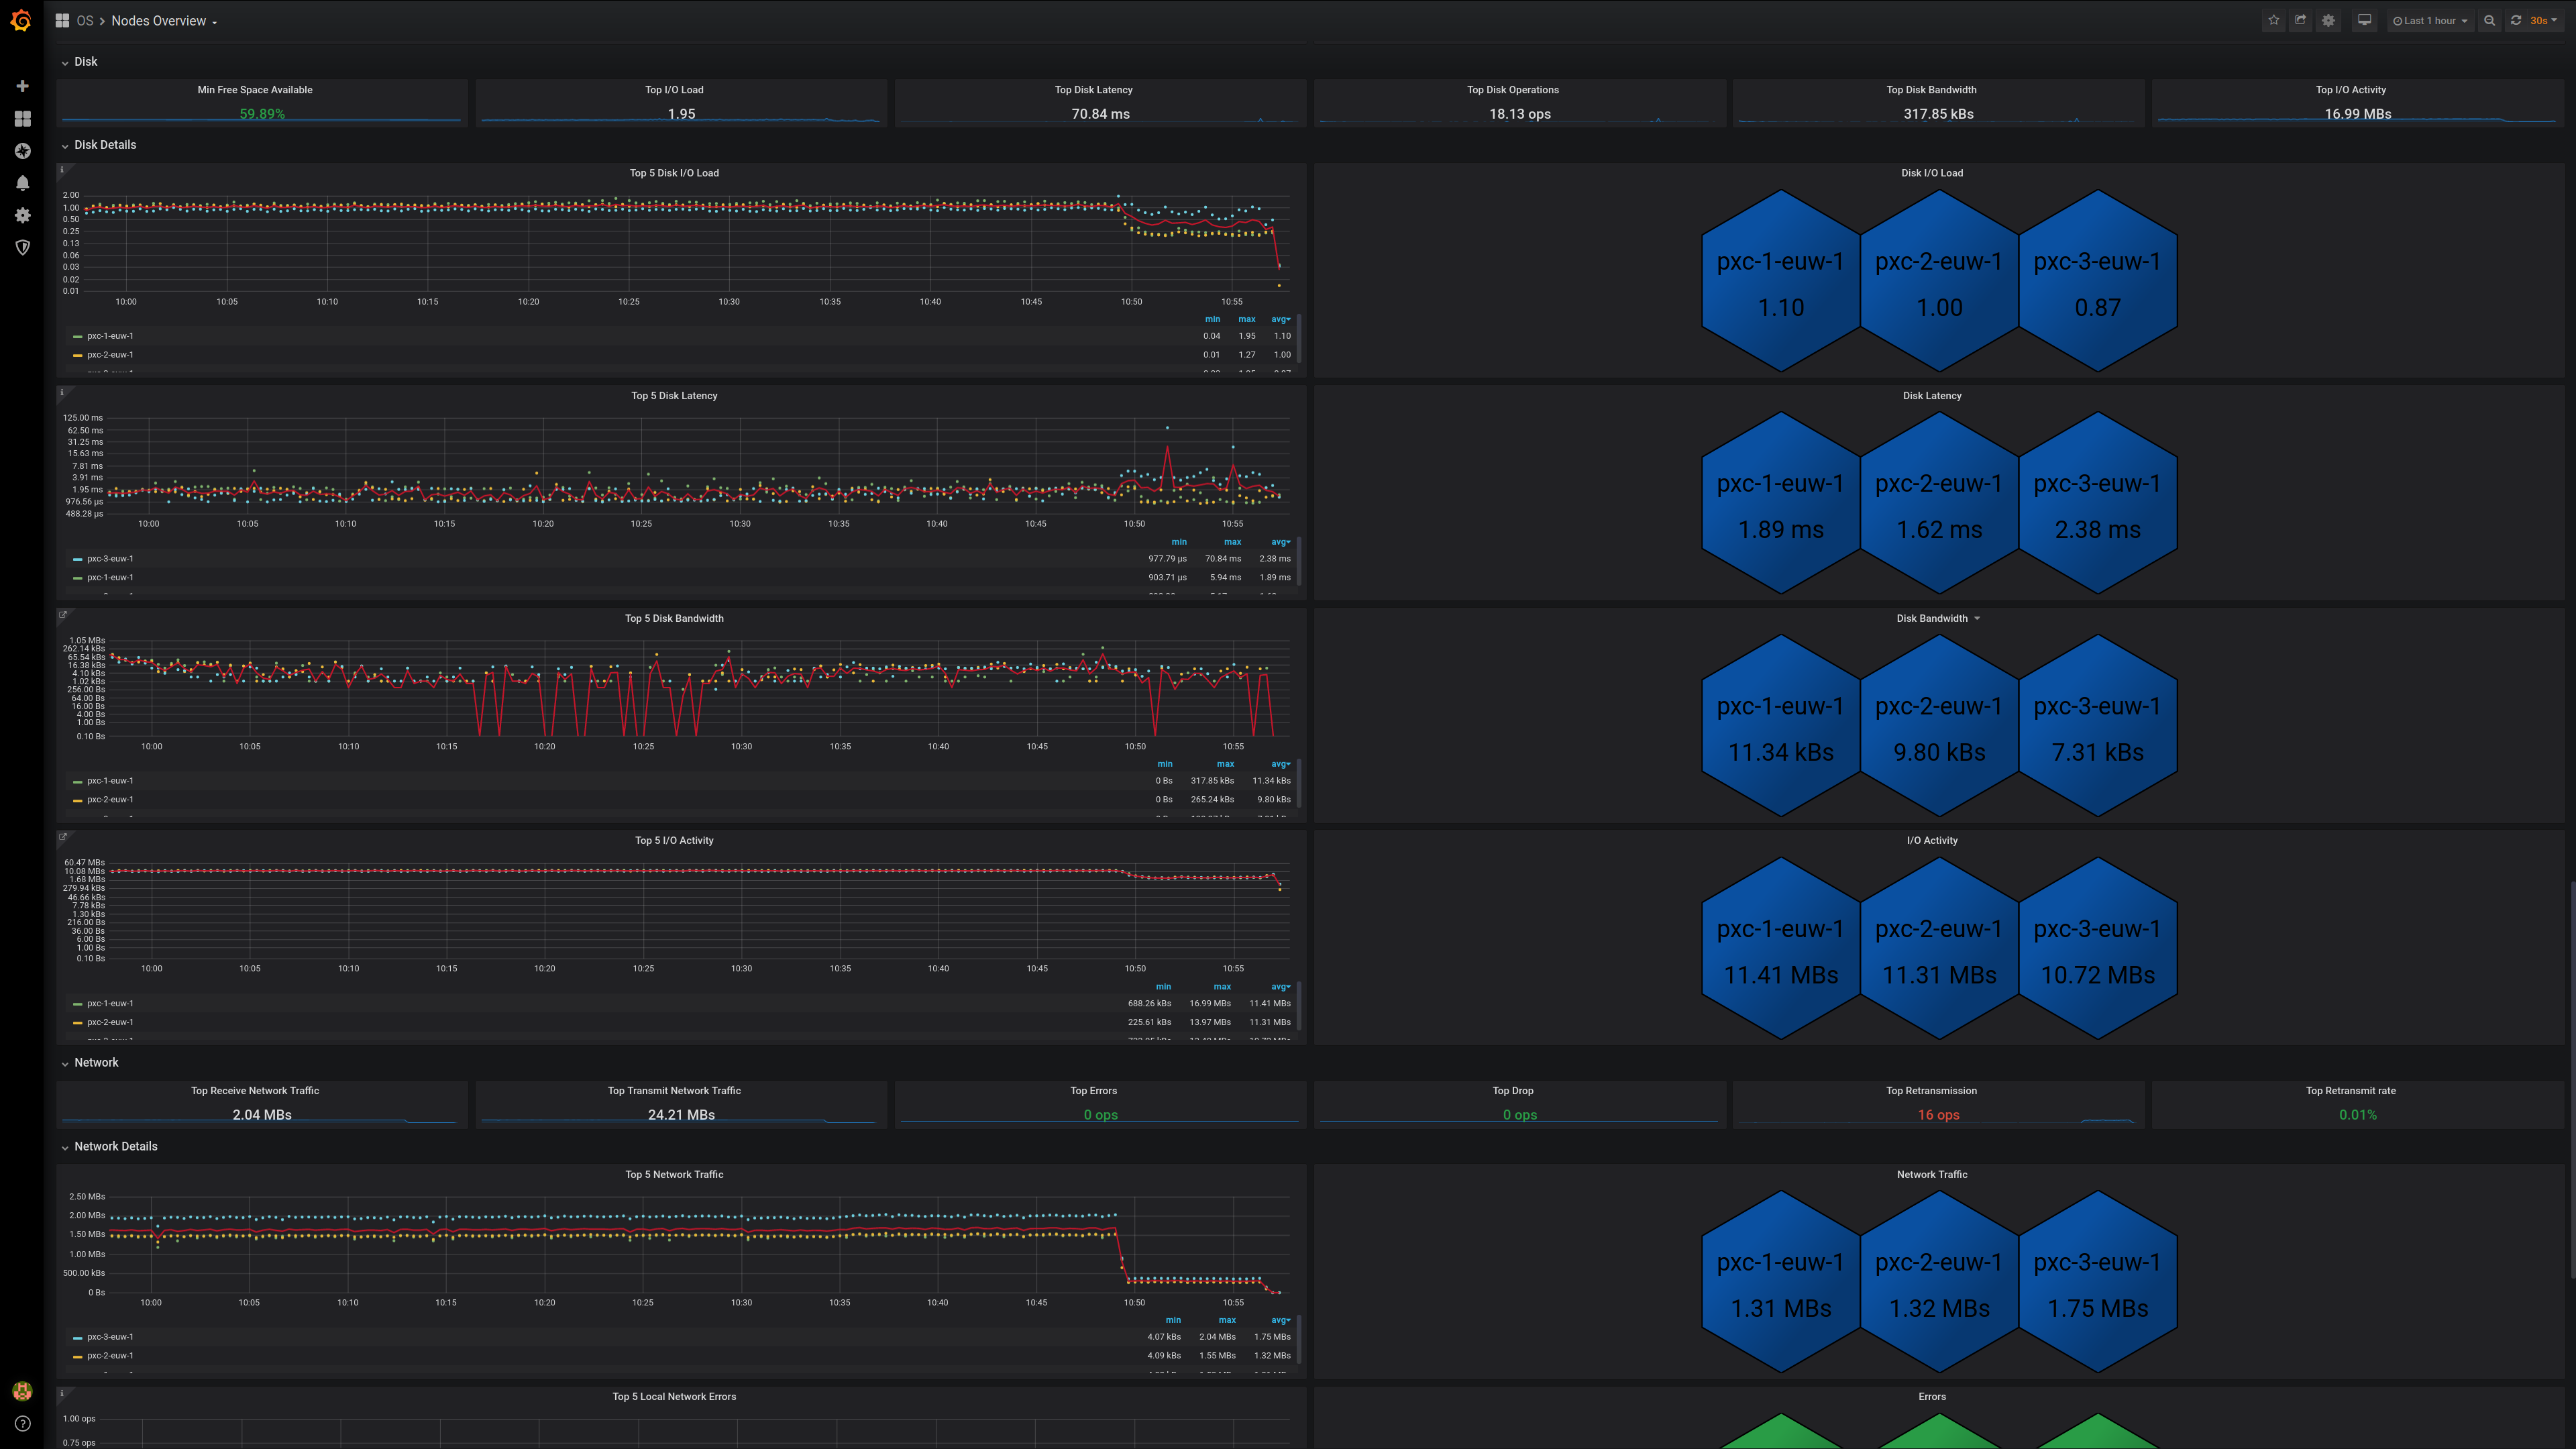Open the user avatar profile icon
The height and width of the screenshot is (1449, 2576).
coord(22,1391)
